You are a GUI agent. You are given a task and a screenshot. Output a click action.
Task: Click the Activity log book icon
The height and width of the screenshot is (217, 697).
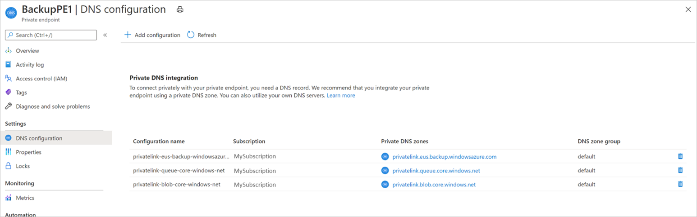pyautogui.click(x=8, y=65)
